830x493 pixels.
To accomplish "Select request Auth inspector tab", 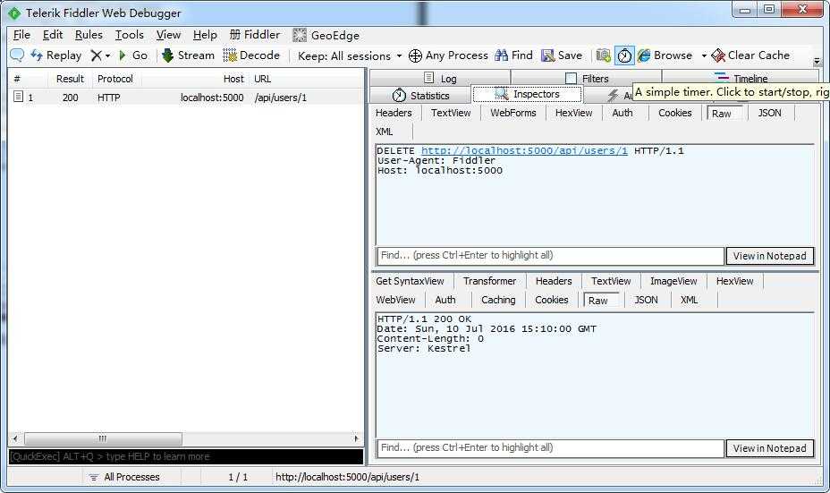I will [622, 113].
